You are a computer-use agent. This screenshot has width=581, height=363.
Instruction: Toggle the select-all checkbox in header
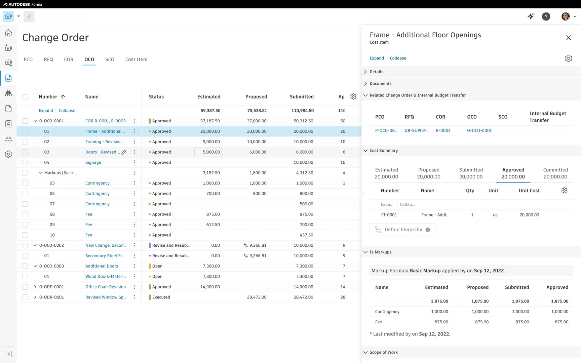[x=25, y=97]
